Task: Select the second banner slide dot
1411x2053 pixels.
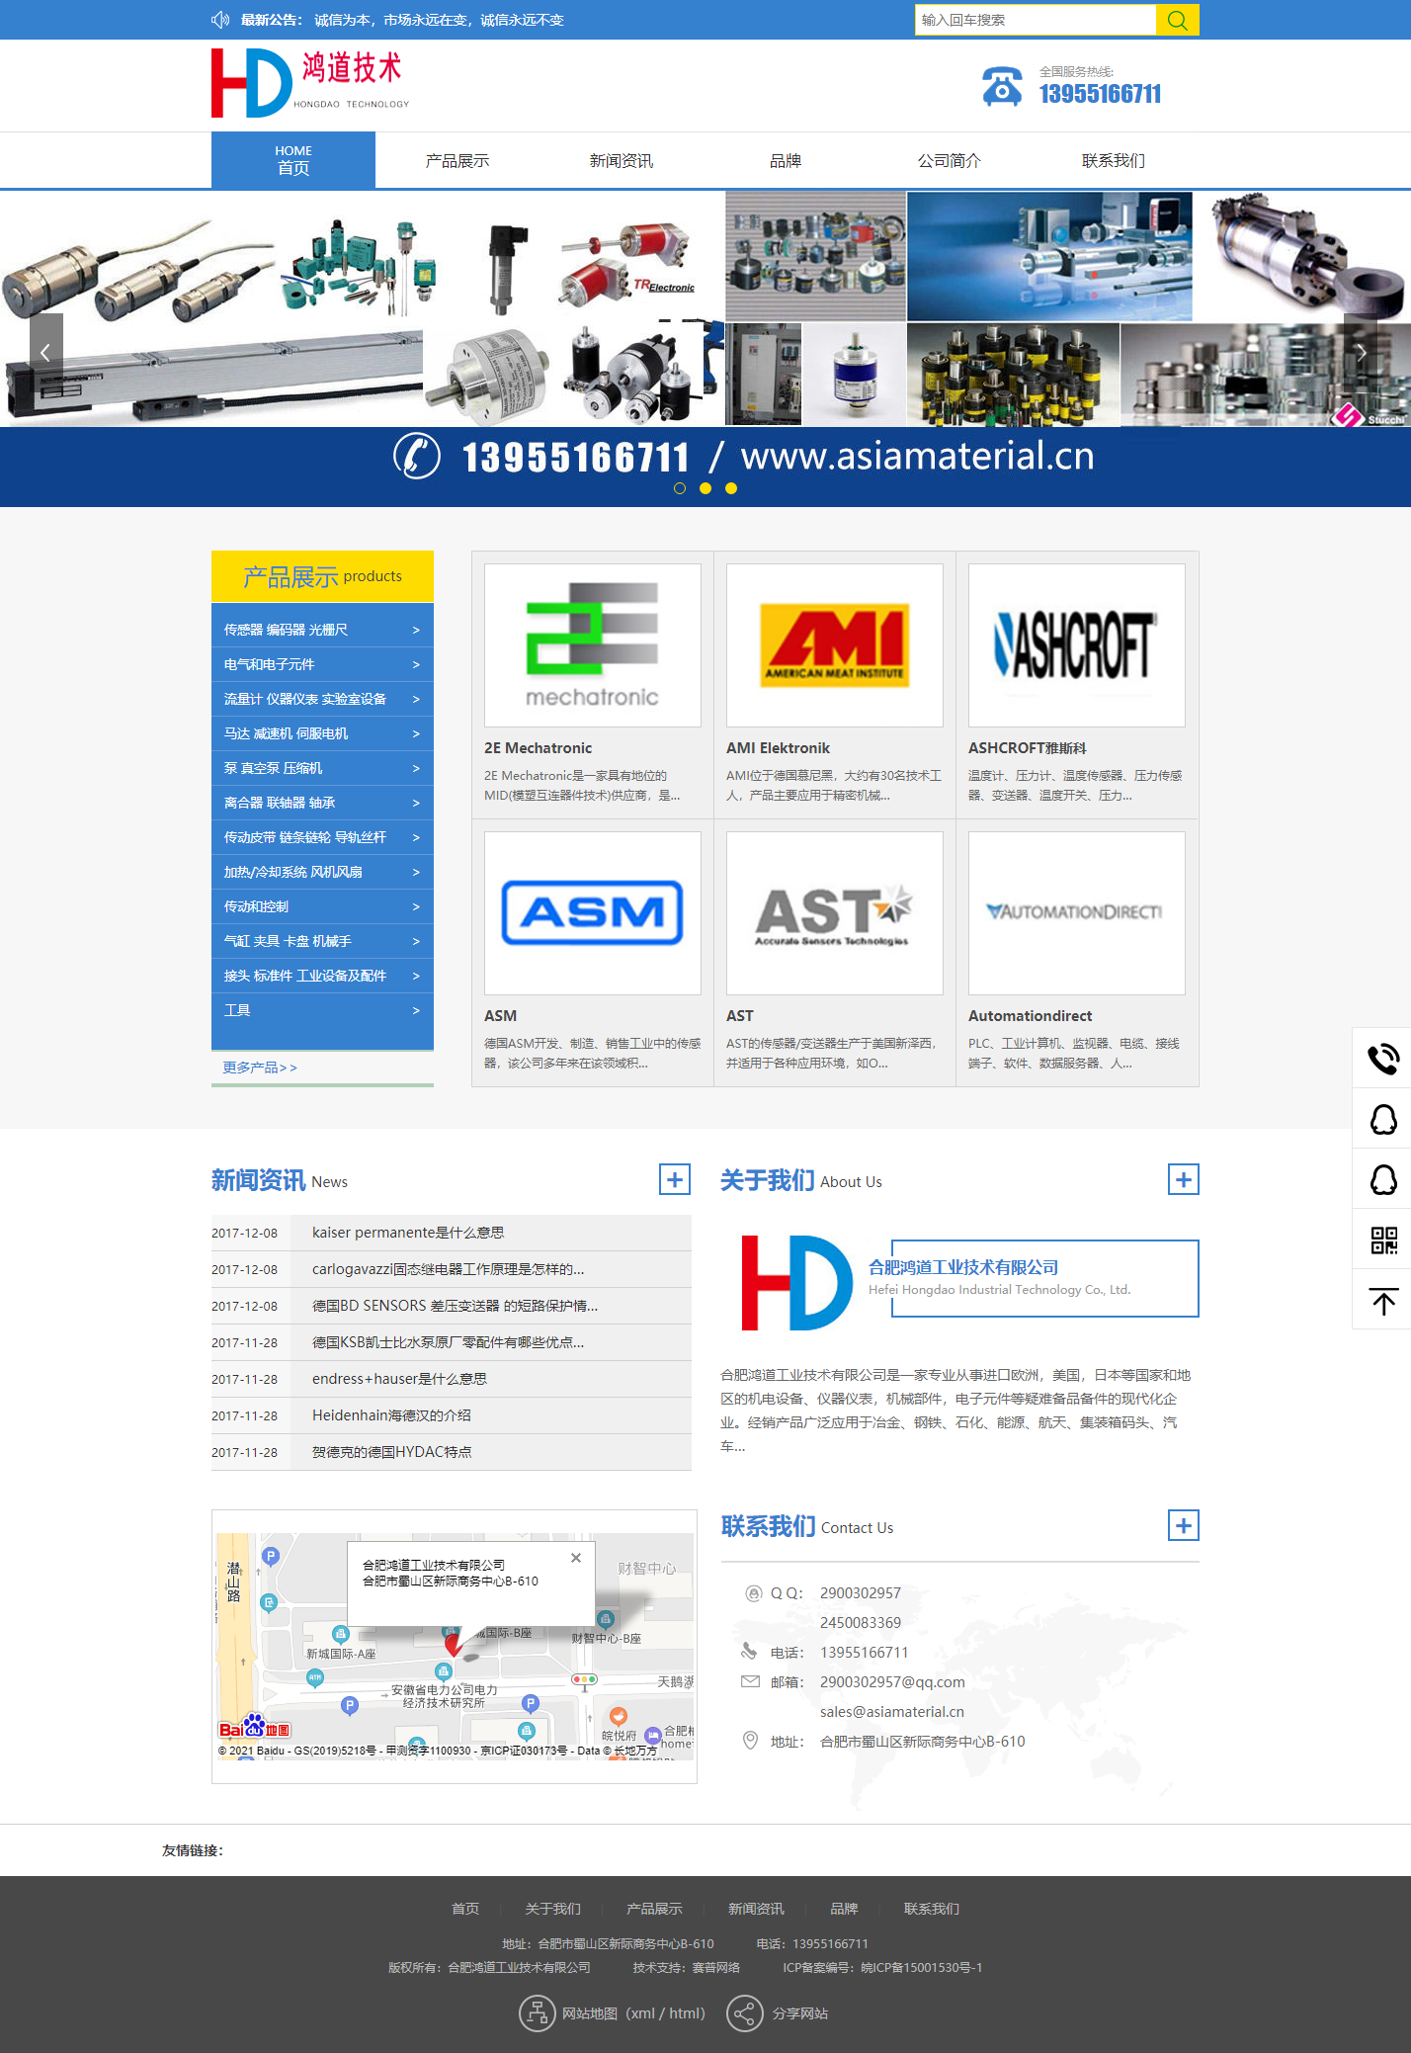Action: (705, 488)
